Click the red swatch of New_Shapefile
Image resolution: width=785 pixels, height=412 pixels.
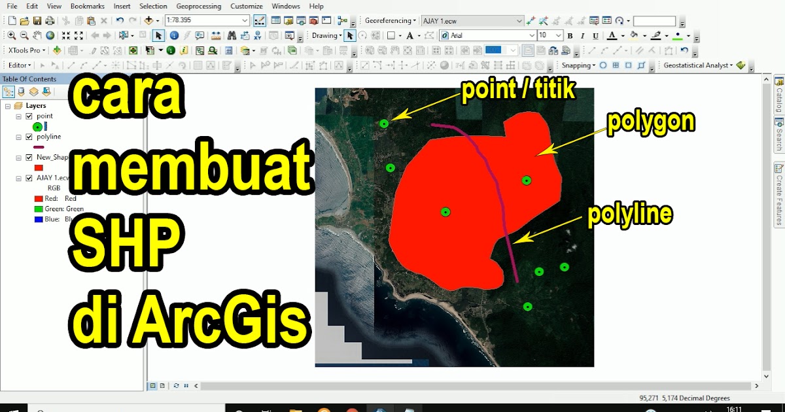[x=39, y=167]
